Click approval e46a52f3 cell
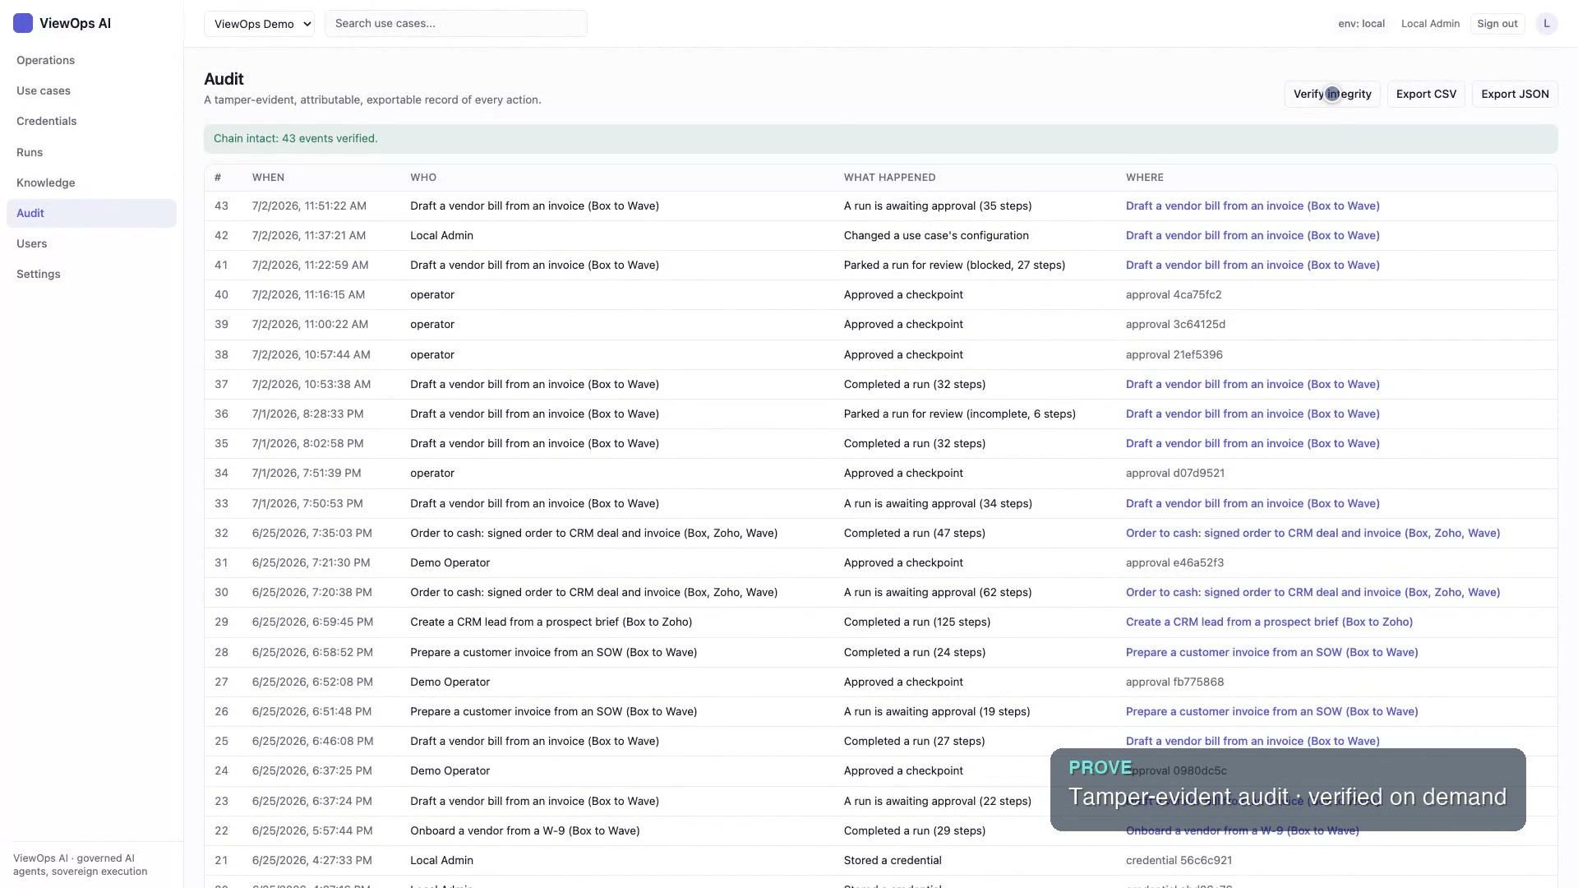This screenshot has width=1578, height=888. tap(1174, 562)
